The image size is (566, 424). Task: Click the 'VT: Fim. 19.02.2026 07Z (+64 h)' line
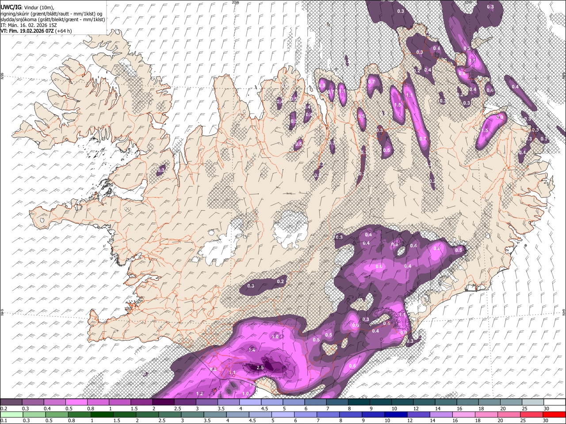point(36,31)
